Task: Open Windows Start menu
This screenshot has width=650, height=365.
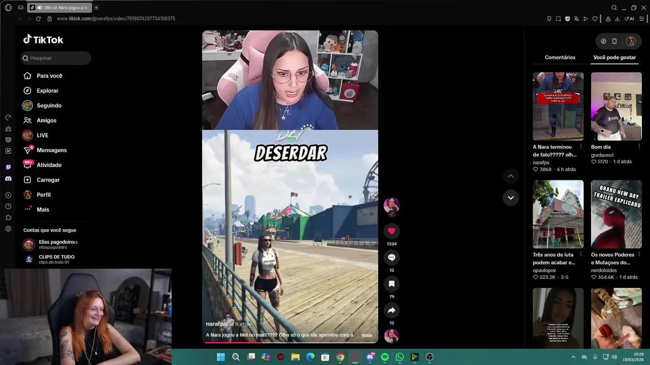Action: 221,357
